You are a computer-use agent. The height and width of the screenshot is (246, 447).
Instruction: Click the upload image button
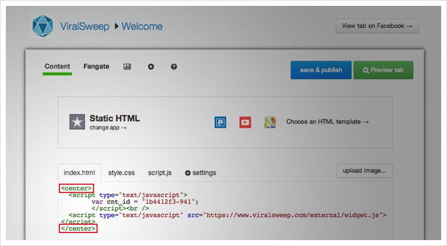tap(365, 171)
